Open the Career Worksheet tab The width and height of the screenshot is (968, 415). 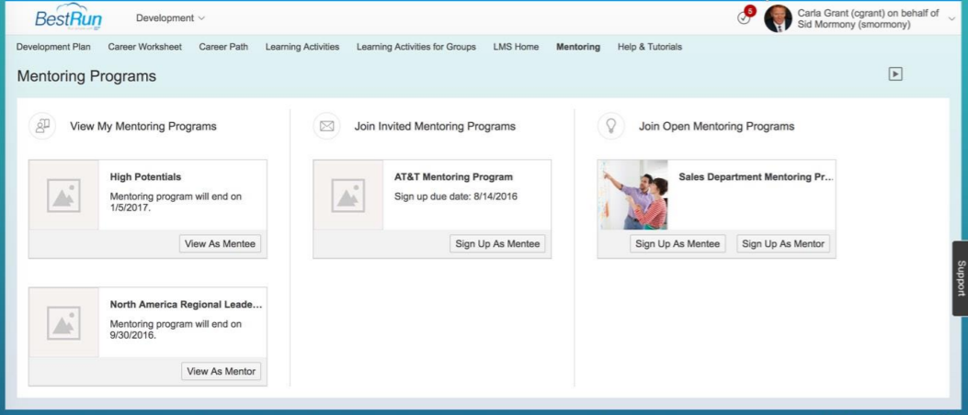(x=144, y=47)
